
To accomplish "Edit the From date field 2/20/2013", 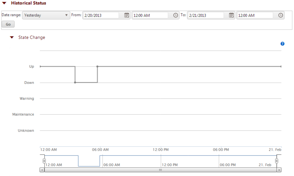I will (101, 15).
